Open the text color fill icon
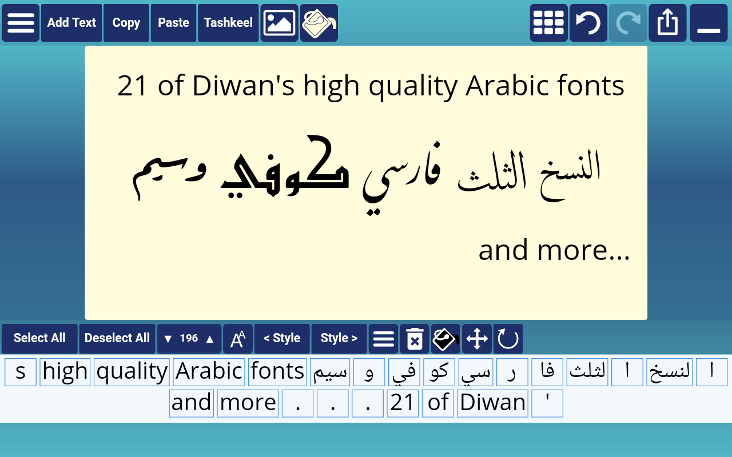The height and width of the screenshot is (457, 732). [445, 339]
